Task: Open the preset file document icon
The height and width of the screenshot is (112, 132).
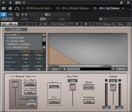Action: (x=17, y=15)
